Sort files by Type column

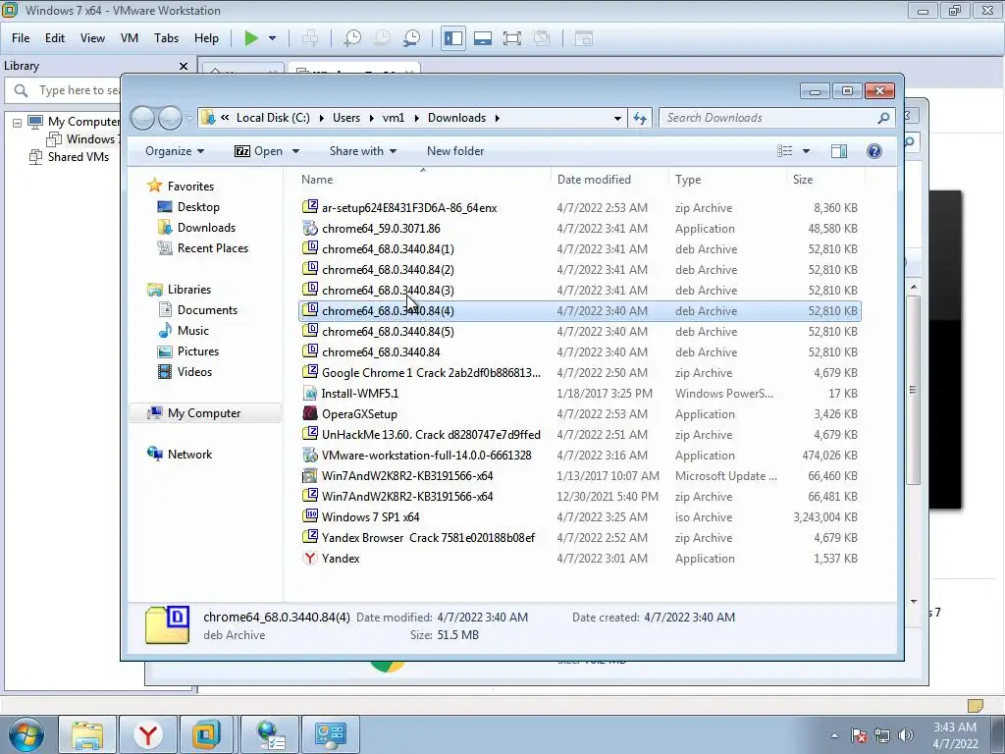[727, 180]
